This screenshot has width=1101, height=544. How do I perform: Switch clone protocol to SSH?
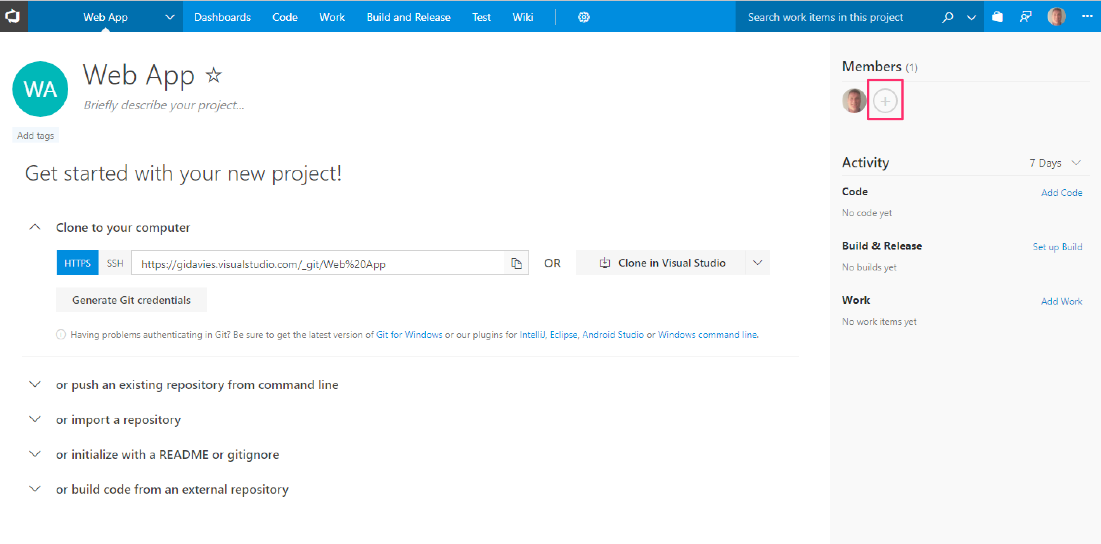pos(114,263)
